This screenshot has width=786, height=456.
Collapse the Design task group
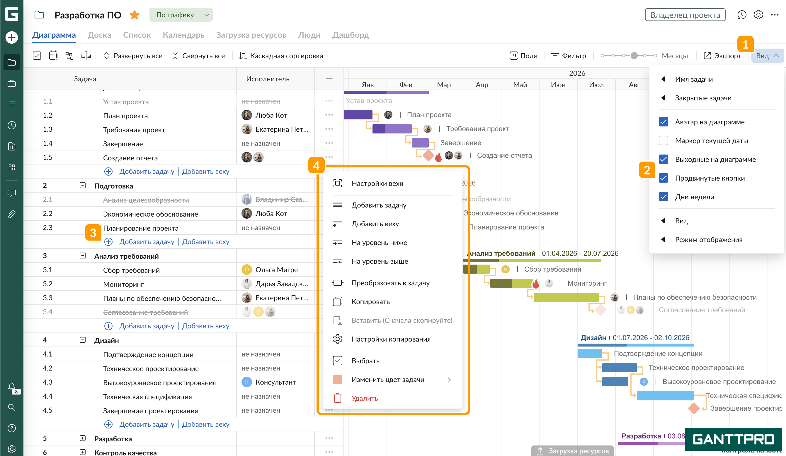click(82, 340)
